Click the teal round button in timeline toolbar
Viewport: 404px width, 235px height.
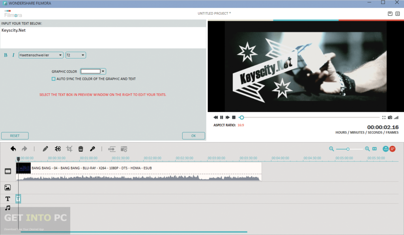pyautogui.click(x=385, y=149)
